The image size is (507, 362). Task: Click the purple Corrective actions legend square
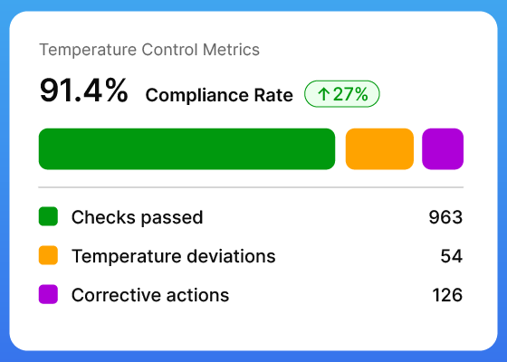click(x=48, y=294)
